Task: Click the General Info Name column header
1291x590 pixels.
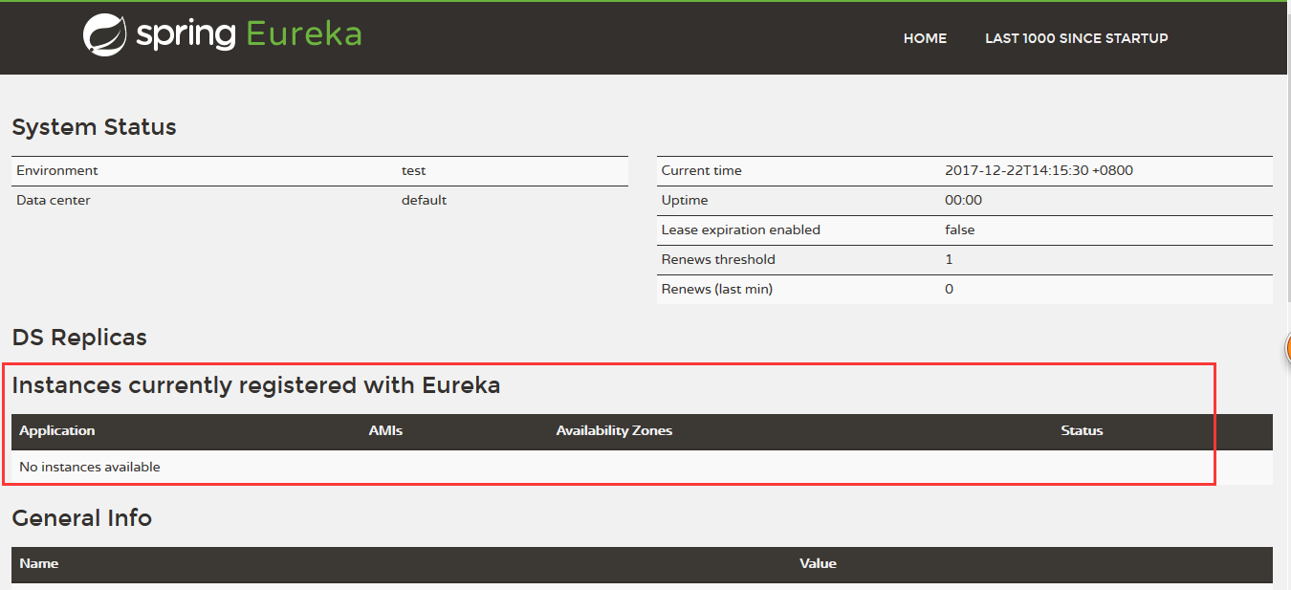Action: pos(39,564)
